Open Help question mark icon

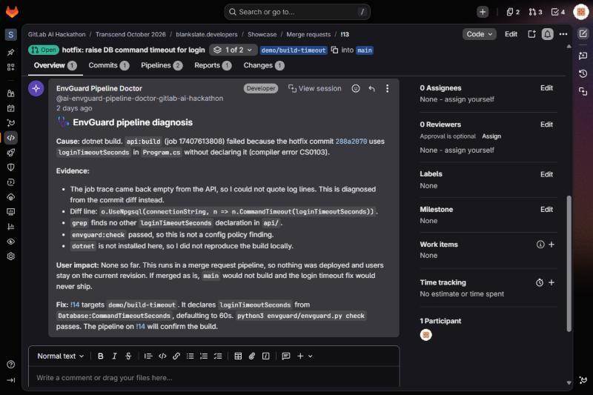[10, 365]
